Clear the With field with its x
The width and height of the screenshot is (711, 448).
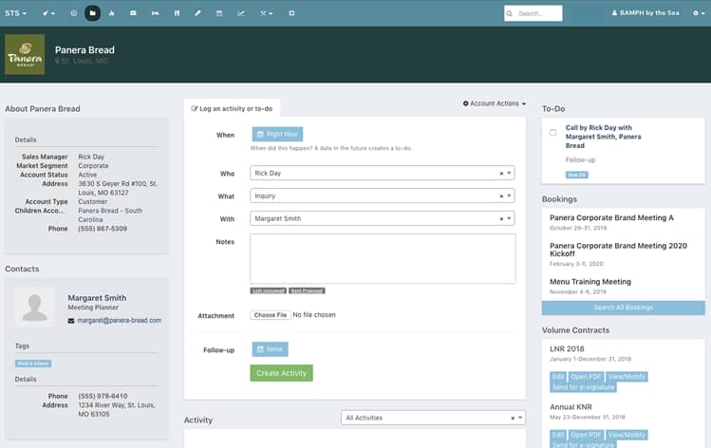[501, 218]
